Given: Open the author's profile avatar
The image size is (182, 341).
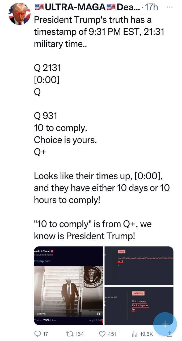Looking at the screenshot, I should point(19,14).
